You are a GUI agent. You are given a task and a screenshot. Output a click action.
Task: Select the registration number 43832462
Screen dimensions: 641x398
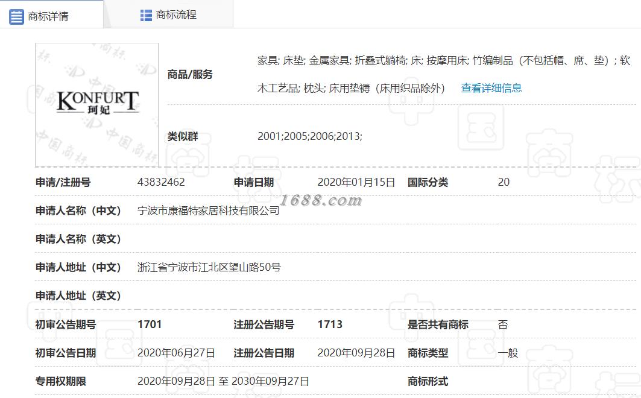tap(161, 182)
